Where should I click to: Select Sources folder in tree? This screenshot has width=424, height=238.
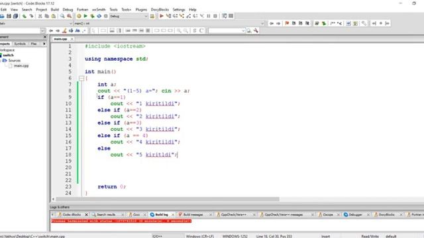point(15,60)
